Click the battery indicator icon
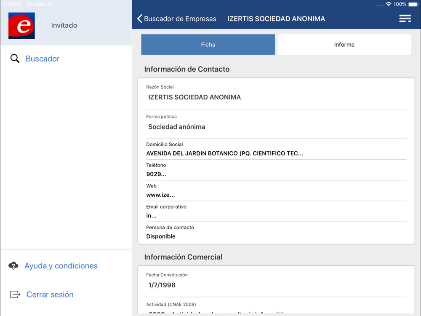This screenshot has height=316, width=421. point(413,4)
